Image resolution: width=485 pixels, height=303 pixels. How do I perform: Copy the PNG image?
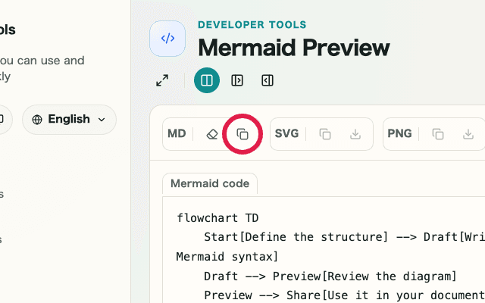pyautogui.click(x=438, y=134)
